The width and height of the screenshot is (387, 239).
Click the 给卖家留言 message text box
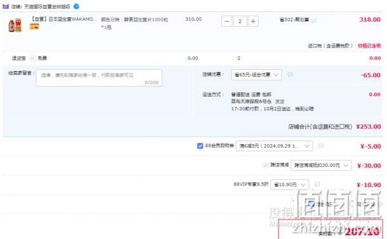click(99, 78)
